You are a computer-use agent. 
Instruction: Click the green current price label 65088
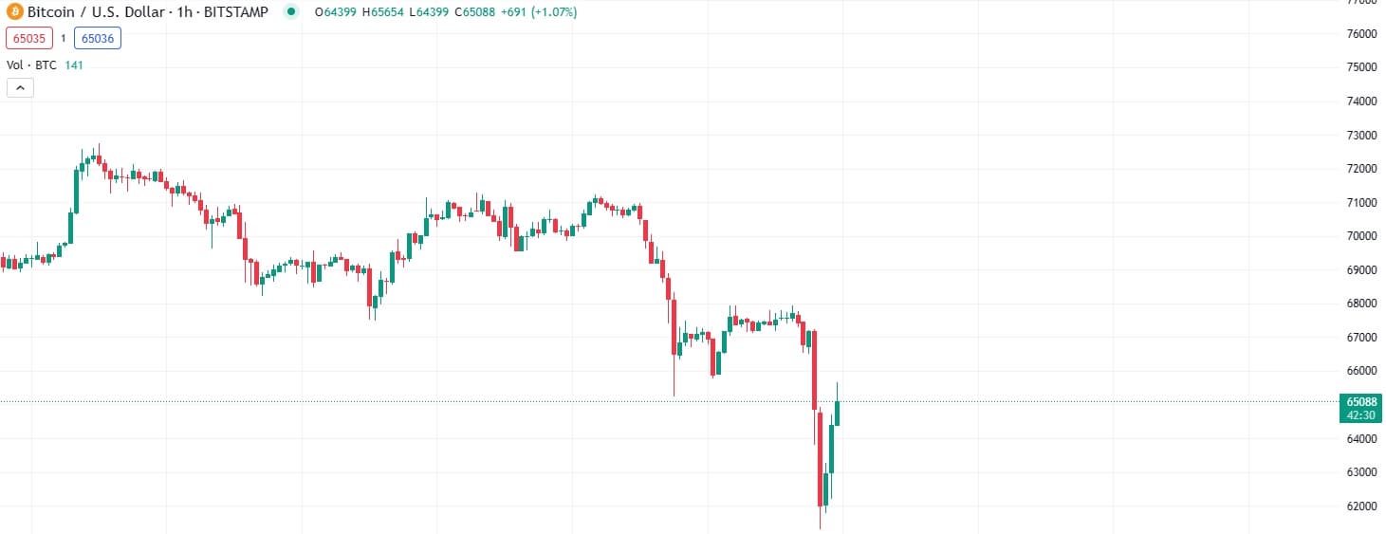1361,402
